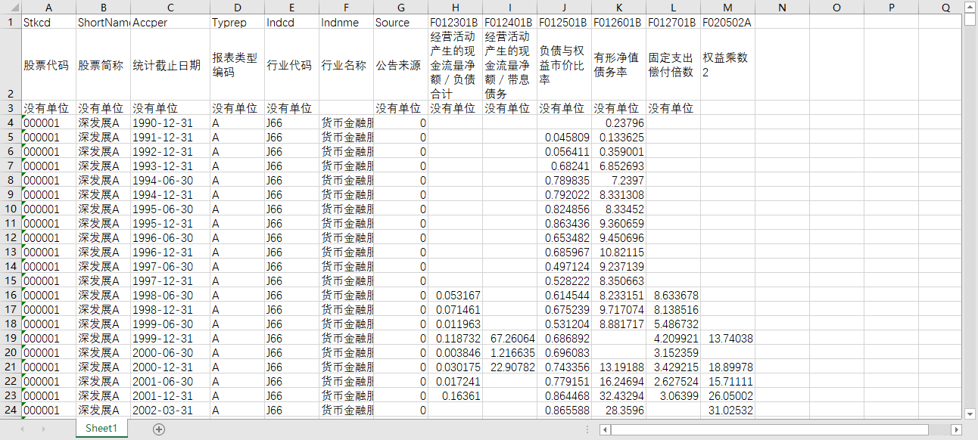Click the 公告来源 header cell
Screen dimensions: 978x440
(400, 65)
